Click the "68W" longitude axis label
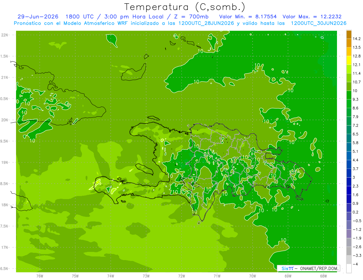Screen dimensions: 363x280 point(323,276)
